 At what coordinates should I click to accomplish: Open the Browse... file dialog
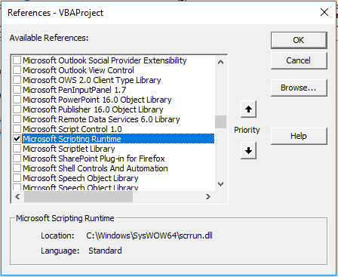tap(299, 88)
